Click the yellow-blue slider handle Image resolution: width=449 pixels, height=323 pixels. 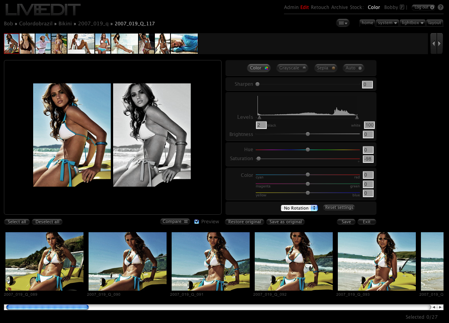307,193
